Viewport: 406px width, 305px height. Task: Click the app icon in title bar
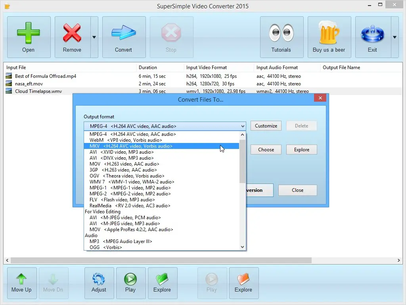(x=7, y=6)
